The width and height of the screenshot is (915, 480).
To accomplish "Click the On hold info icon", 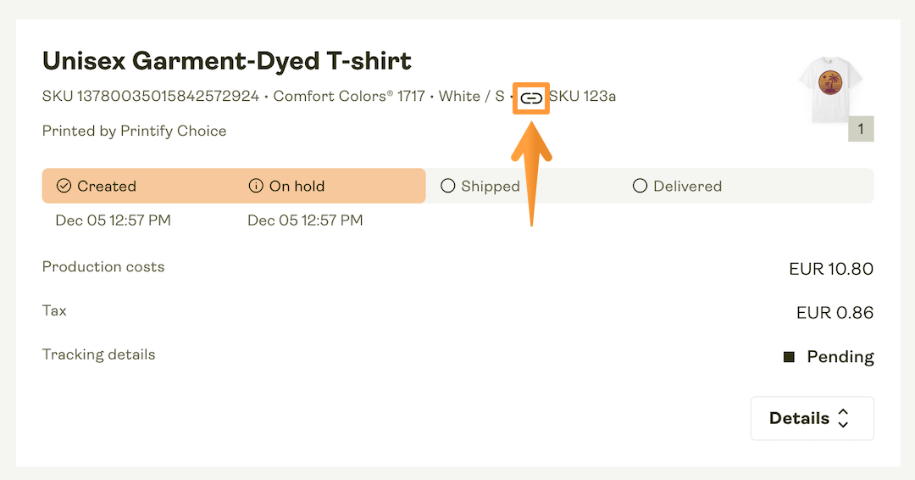I will click(256, 186).
